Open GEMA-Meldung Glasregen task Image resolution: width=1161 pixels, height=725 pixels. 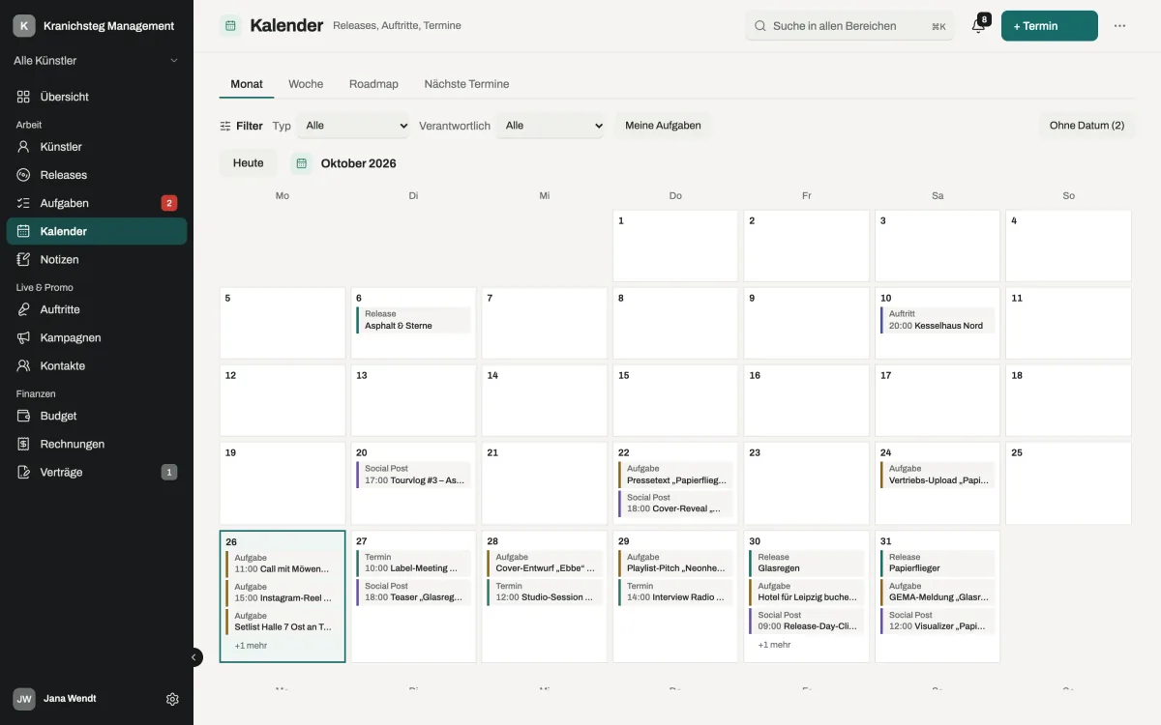[x=938, y=593]
